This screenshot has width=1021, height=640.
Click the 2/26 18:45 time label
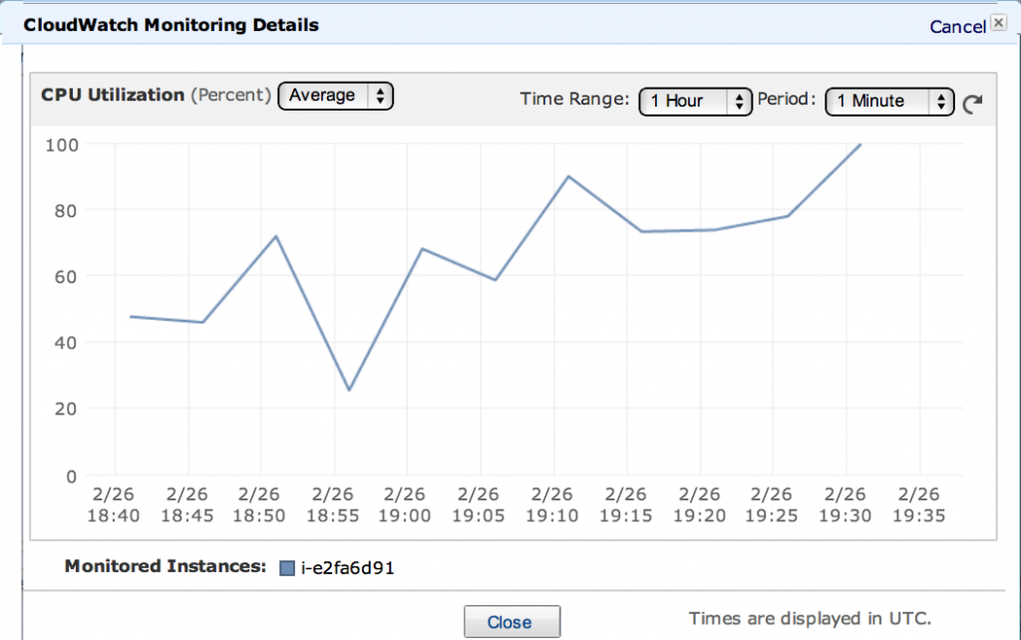point(186,504)
